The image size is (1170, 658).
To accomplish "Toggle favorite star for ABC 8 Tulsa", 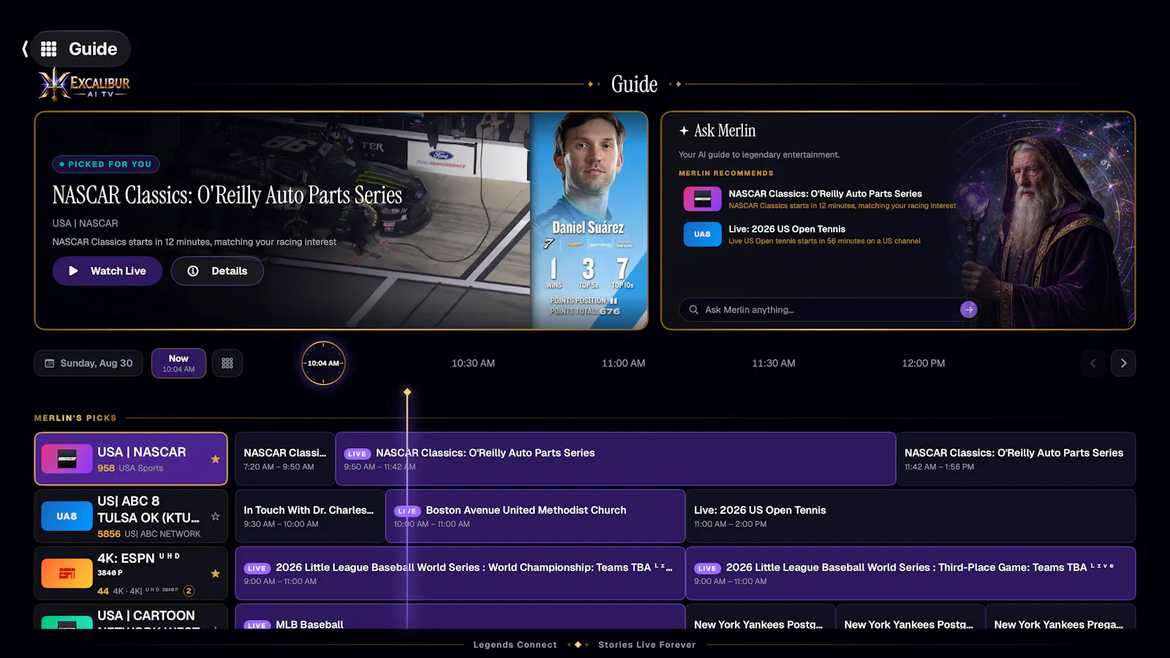I will (215, 516).
